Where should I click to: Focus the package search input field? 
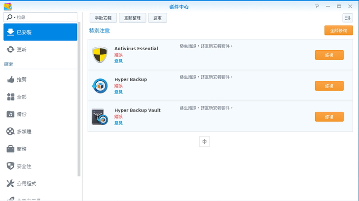[x=40, y=17]
